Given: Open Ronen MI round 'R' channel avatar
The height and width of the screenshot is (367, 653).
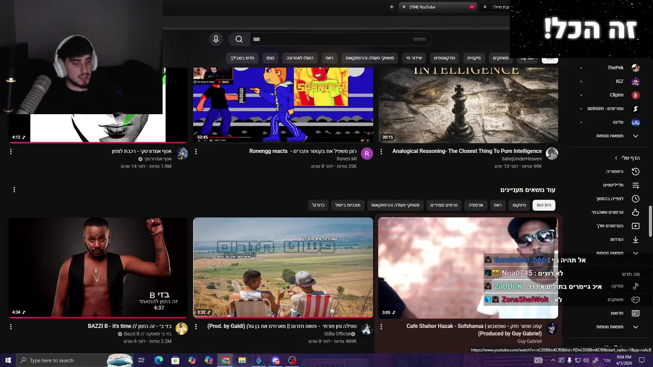Looking at the screenshot, I should coord(367,153).
